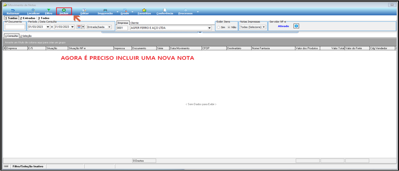This screenshot has height=171, width=399.
Task: Sort by the Impressa column header
Action: (x=122, y=48)
